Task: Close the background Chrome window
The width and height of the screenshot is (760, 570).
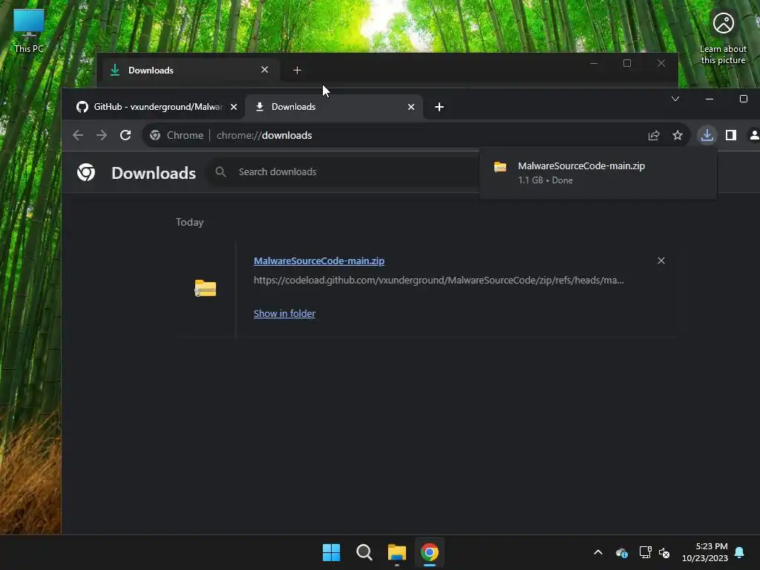Action: [661, 64]
